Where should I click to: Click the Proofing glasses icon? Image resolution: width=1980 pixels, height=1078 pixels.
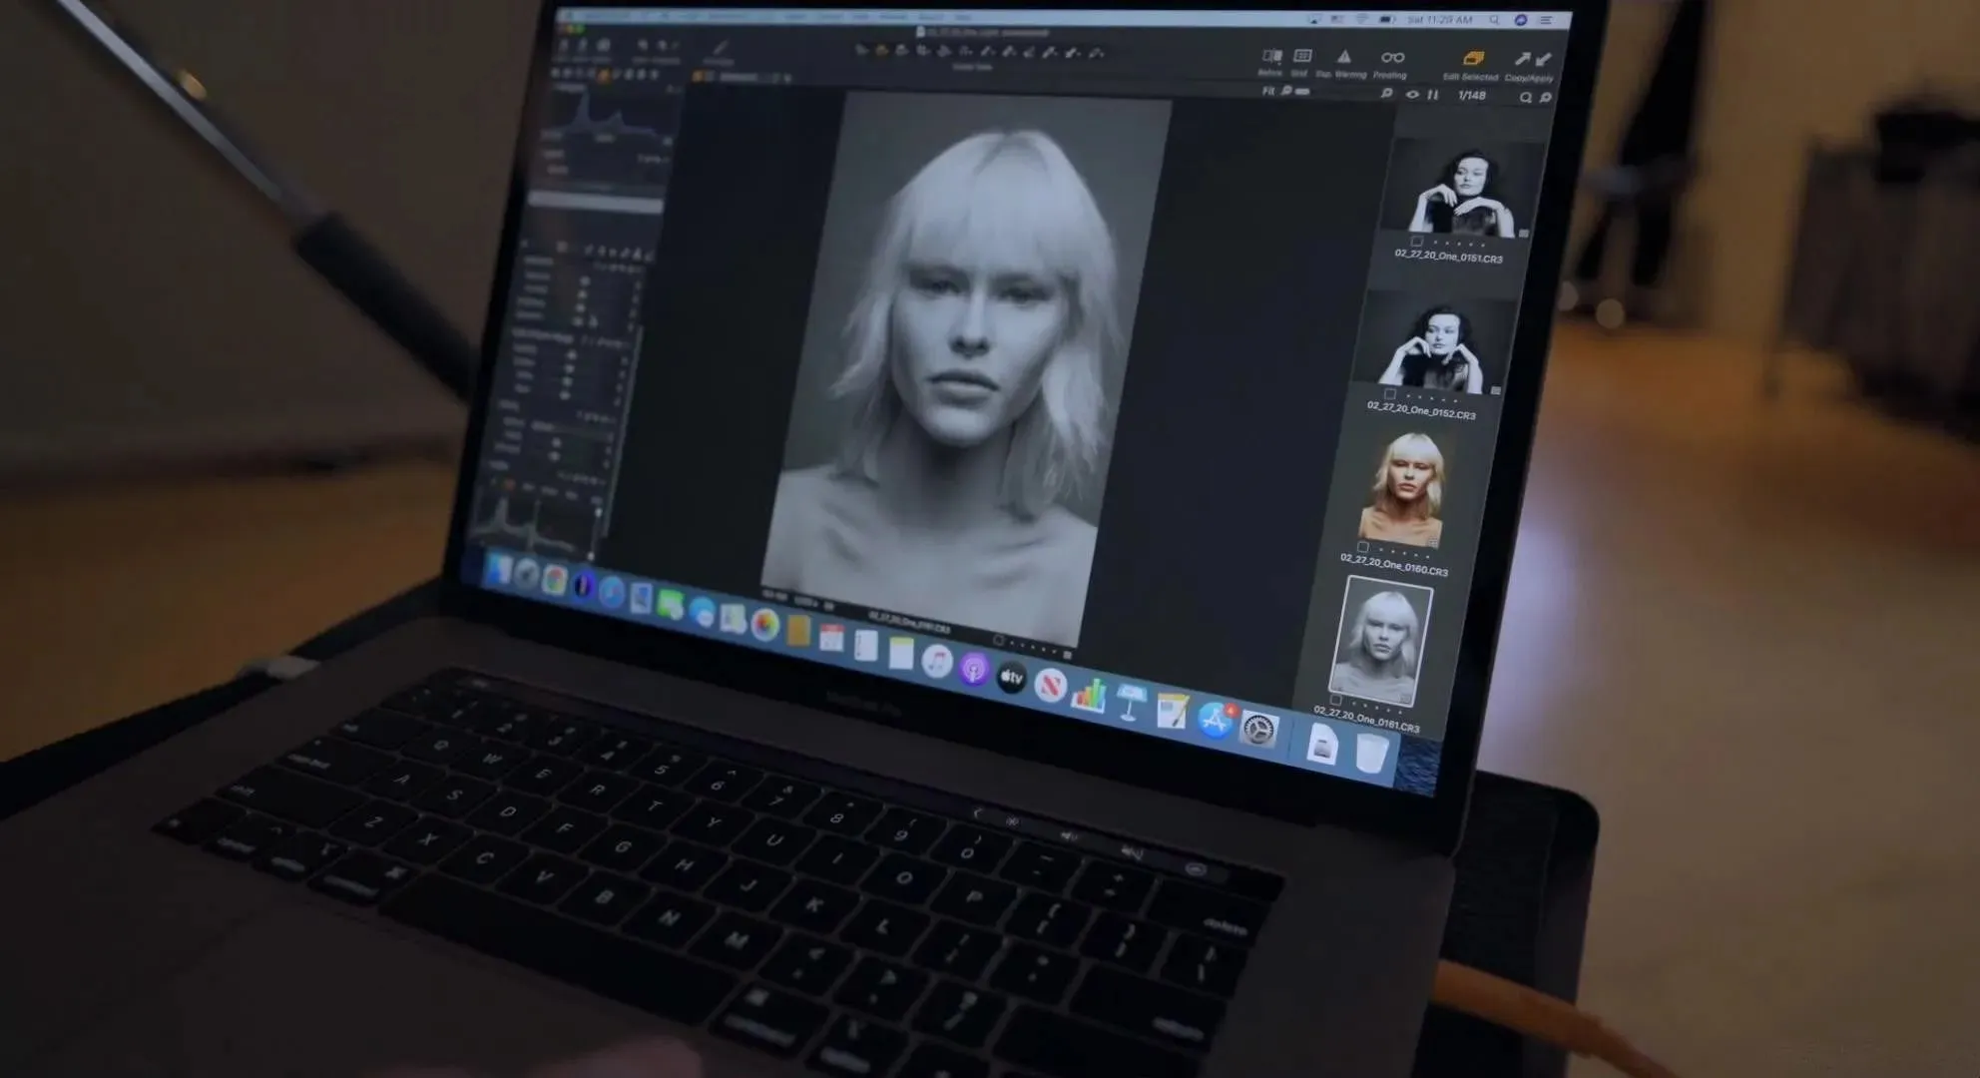[1391, 58]
